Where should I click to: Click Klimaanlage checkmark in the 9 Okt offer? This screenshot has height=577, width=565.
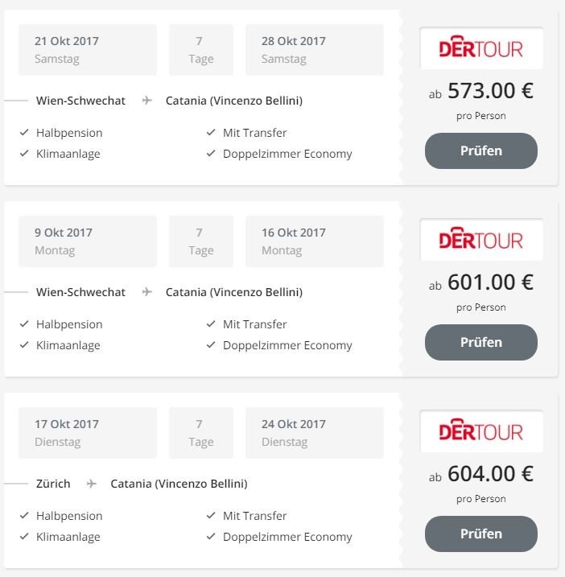click(x=24, y=344)
